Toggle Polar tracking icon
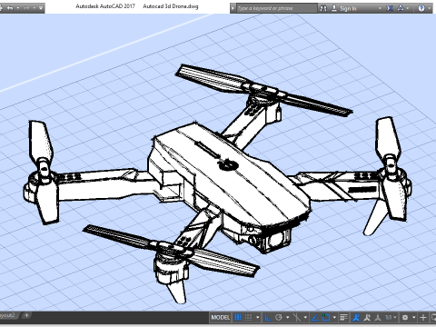 coord(279,317)
